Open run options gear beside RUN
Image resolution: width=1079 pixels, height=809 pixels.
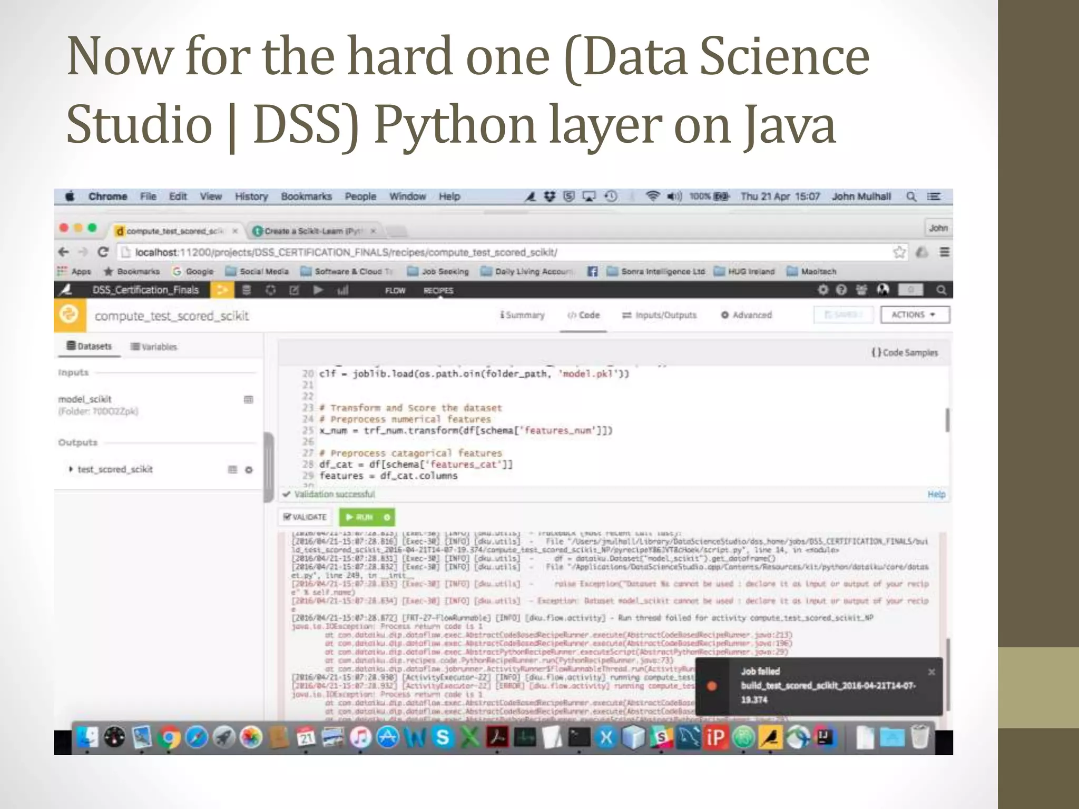click(x=387, y=517)
